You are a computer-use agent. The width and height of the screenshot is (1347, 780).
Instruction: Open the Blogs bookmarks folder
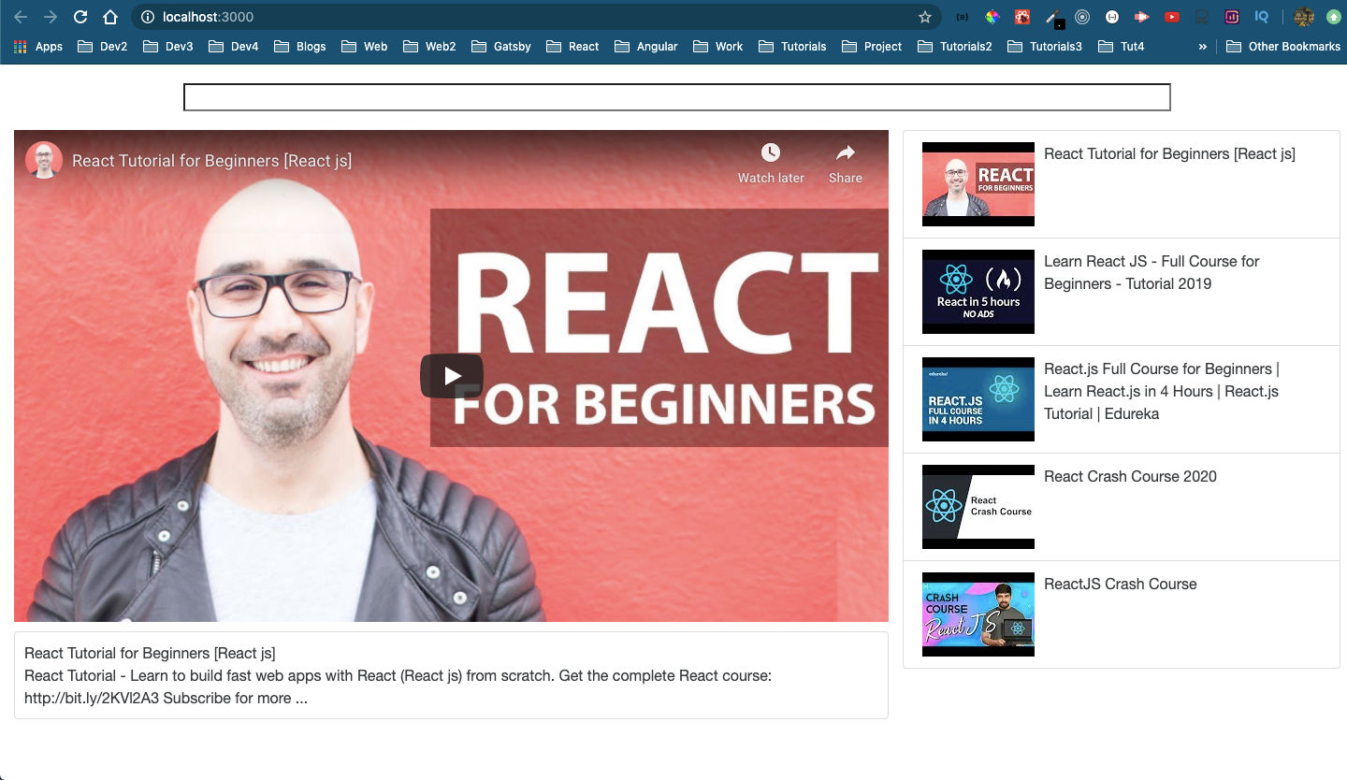300,46
